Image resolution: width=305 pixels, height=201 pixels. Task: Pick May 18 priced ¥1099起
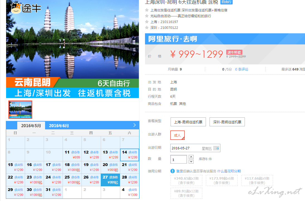click(72, 167)
